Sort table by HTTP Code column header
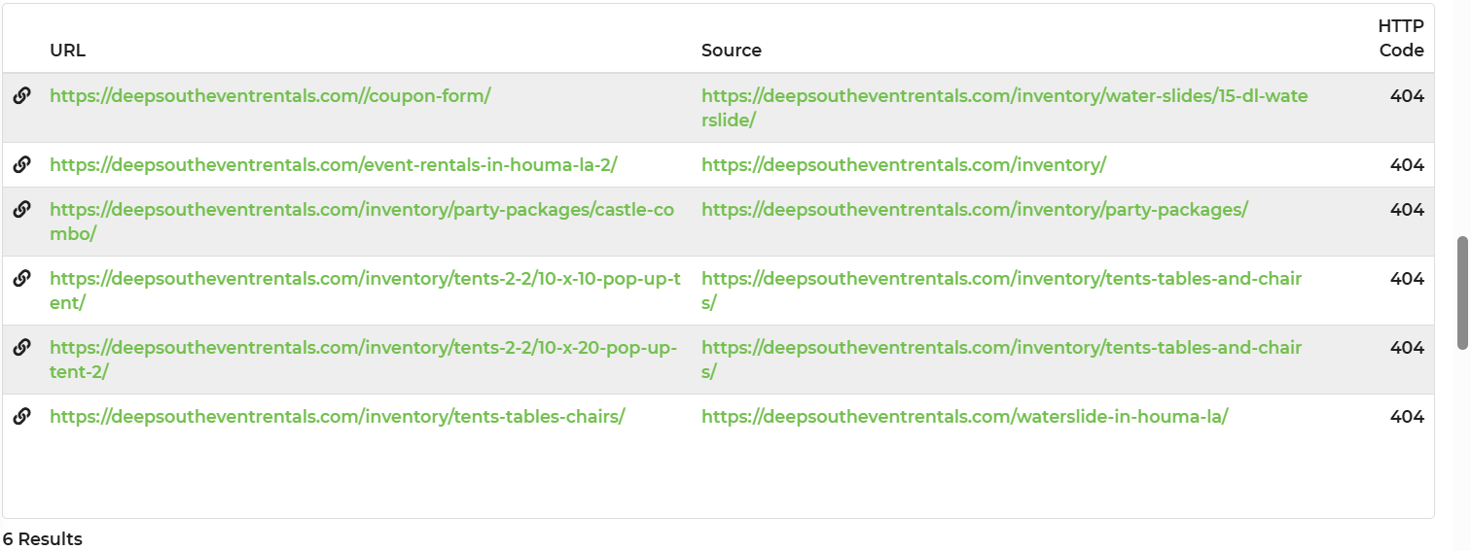The image size is (1471, 551). point(1400,39)
